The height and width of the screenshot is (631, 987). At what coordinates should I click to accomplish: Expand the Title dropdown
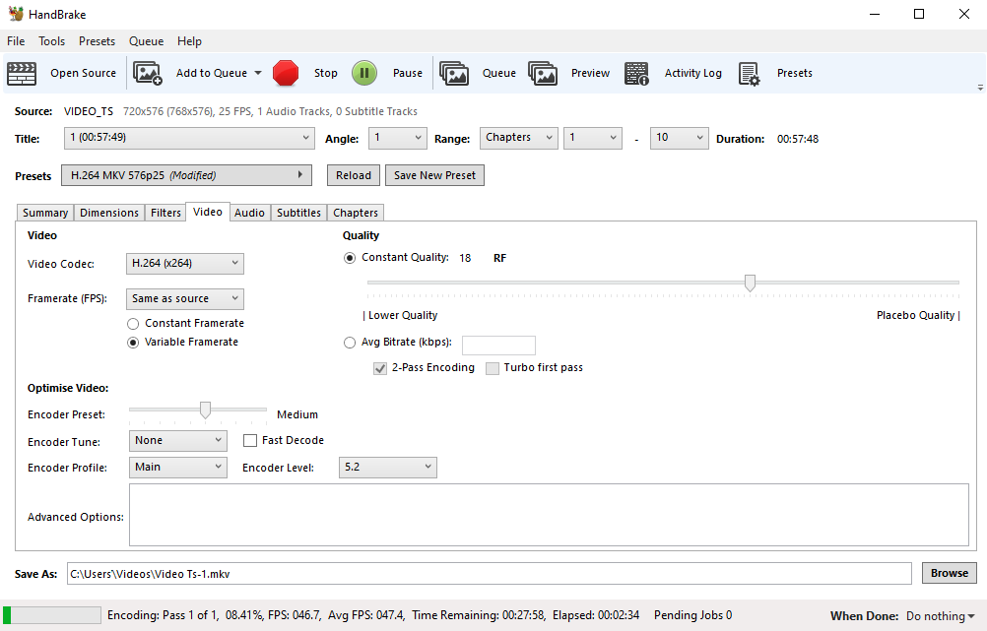pyautogui.click(x=189, y=138)
